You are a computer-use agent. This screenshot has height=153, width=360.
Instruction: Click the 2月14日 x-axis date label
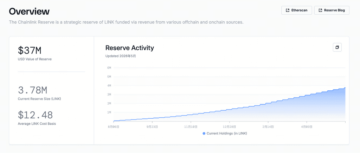(268, 126)
